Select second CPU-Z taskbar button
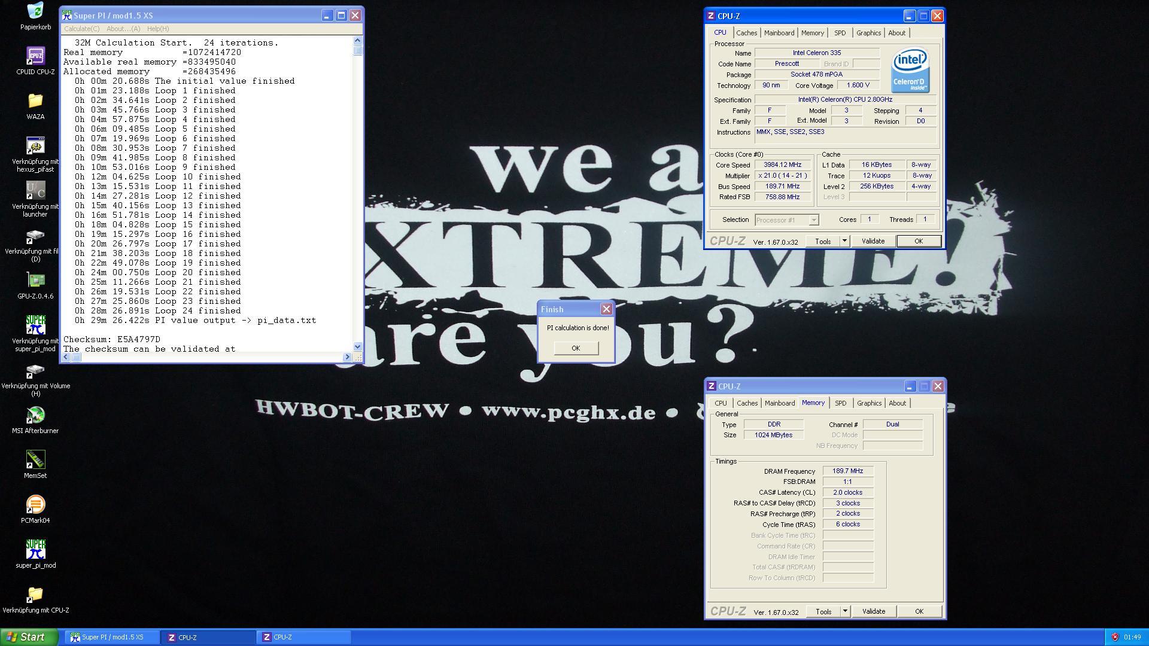Screen dimensions: 1149x646 pyautogui.click(x=304, y=637)
